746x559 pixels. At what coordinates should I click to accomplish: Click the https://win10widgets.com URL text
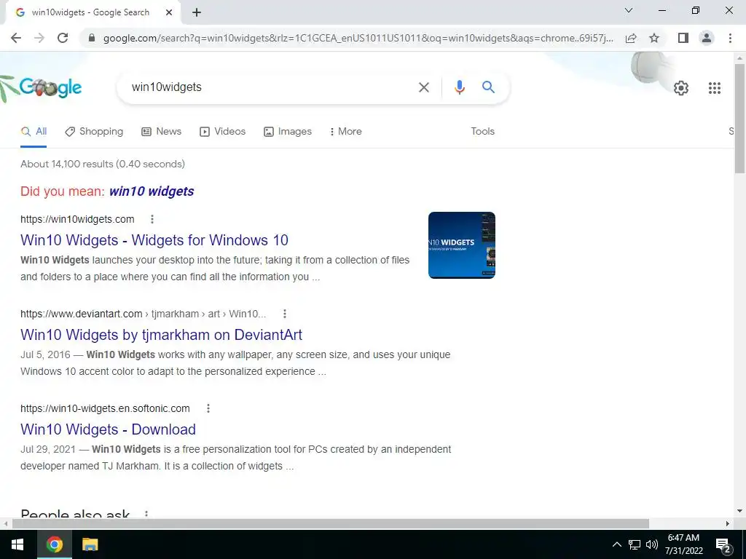pyautogui.click(x=77, y=219)
